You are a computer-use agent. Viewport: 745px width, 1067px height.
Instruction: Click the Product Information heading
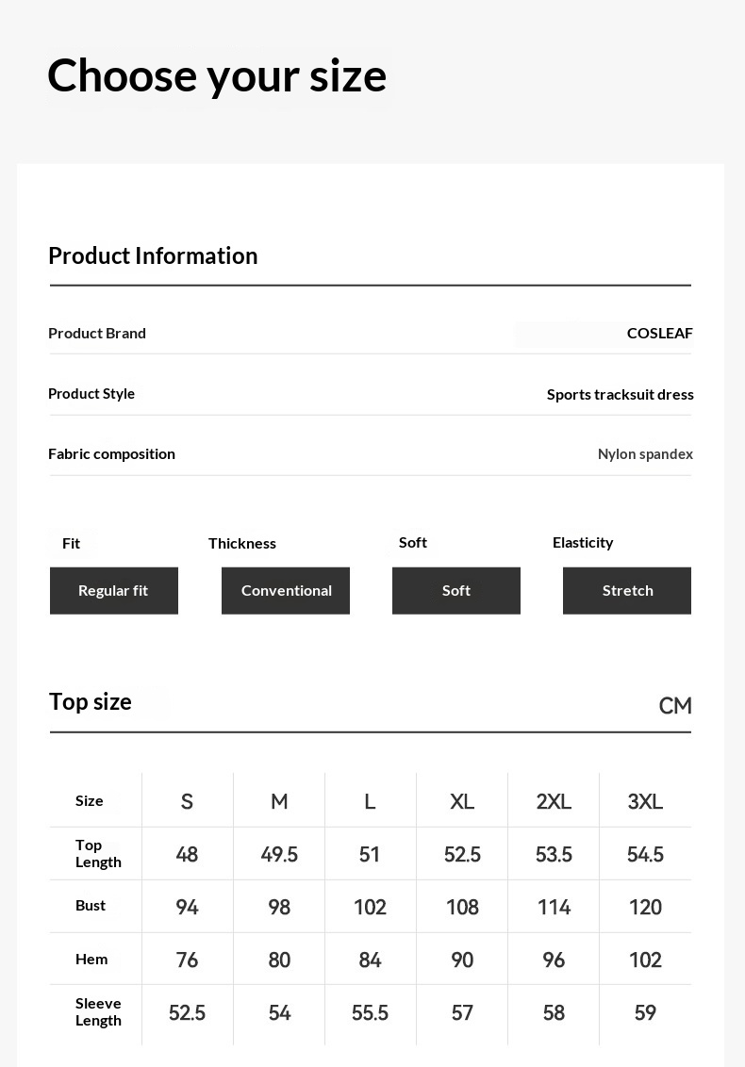click(x=153, y=255)
